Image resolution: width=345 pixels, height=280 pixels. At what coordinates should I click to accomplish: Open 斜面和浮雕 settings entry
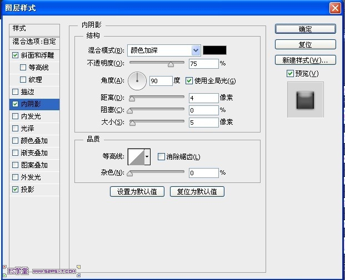pos(38,55)
